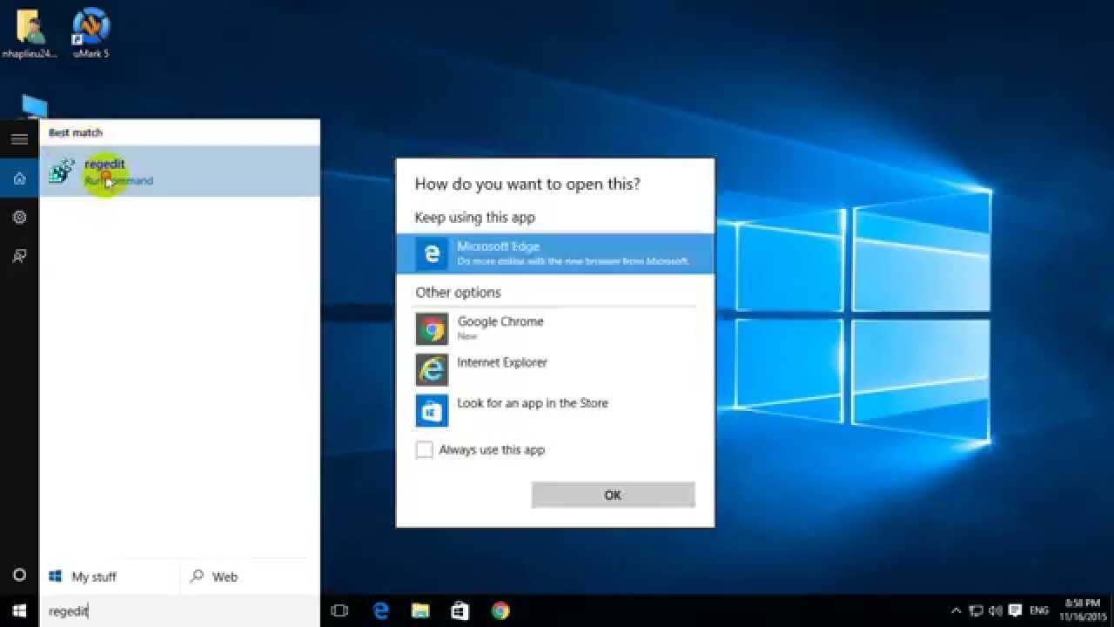Select the nhaplieu24 desktop folder icon

pyautogui.click(x=29, y=34)
